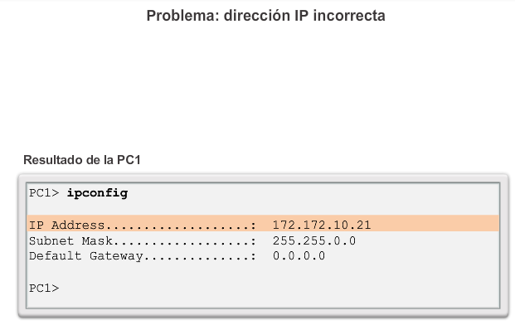Select the bold ipconfig command text
This screenshot has height=325, width=515.
coord(97,193)
